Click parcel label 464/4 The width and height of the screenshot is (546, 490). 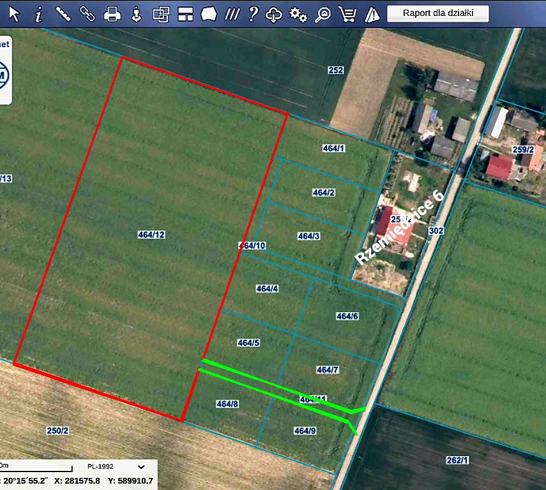point(268,288)
